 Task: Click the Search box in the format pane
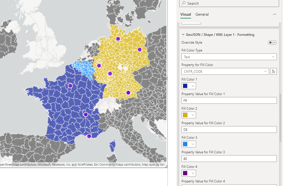tap(229, 3)
